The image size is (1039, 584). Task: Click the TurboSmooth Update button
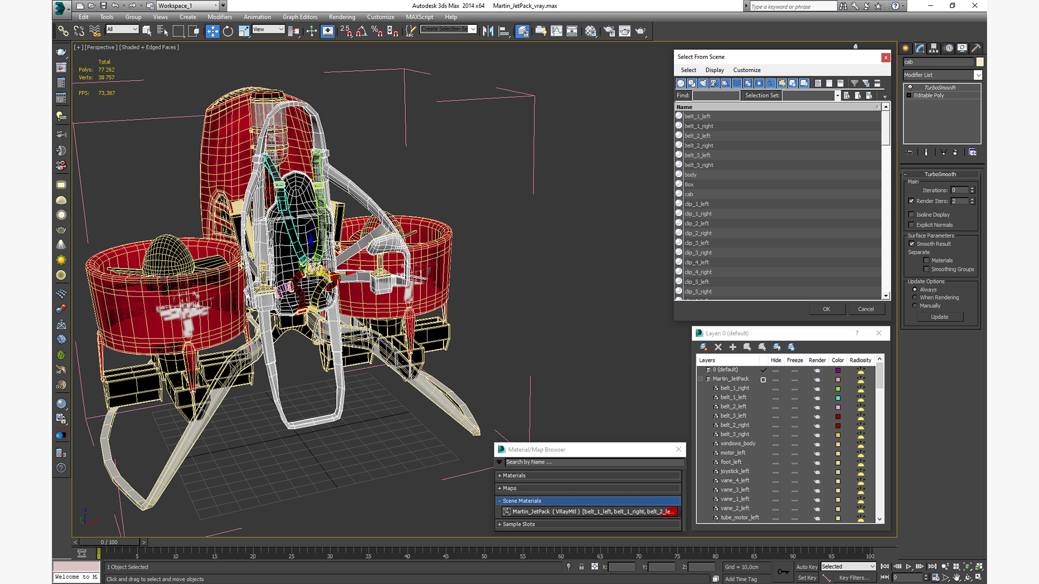pyautogui.click(x=939, y=317)
